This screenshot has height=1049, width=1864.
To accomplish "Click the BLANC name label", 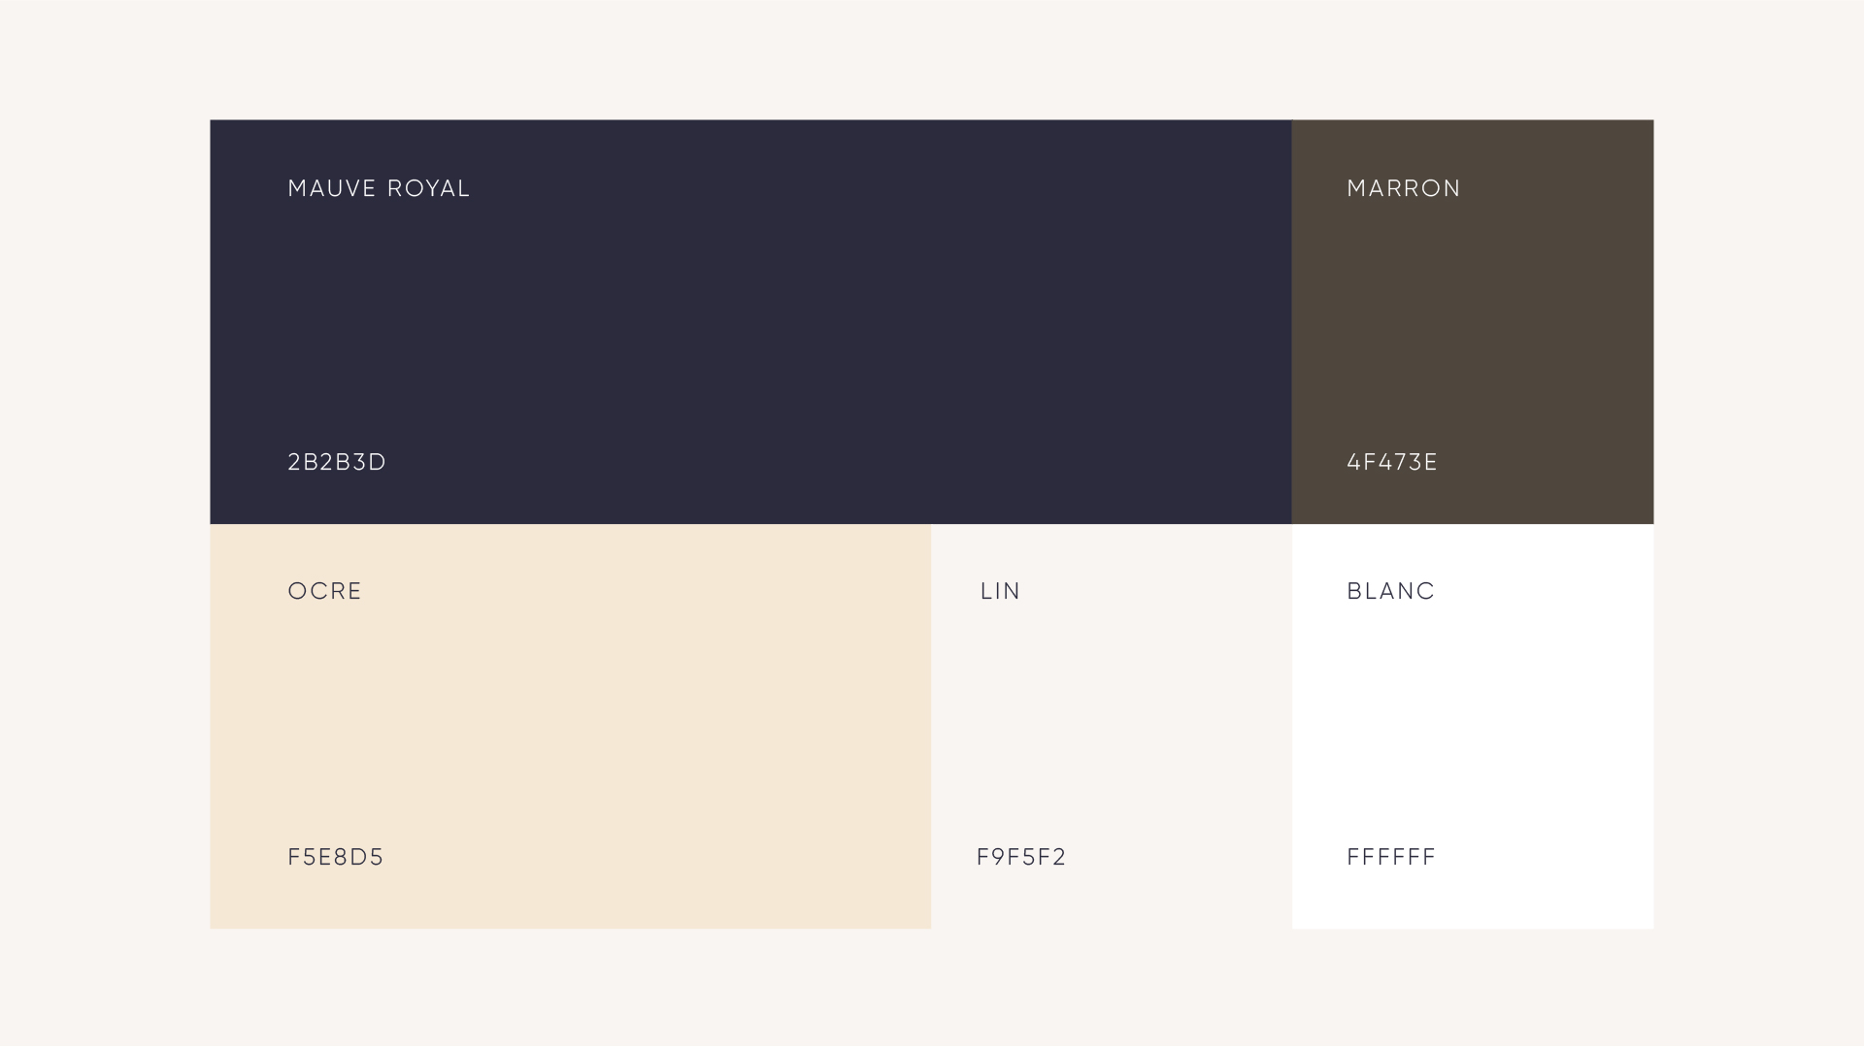I will [1390, 592].
